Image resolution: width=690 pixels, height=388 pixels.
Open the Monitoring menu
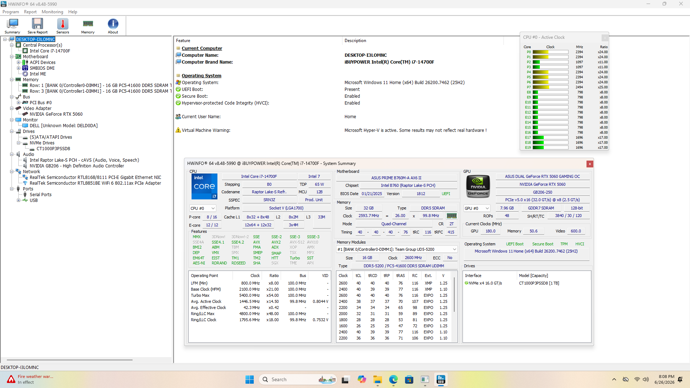click(x=52, y=12)
